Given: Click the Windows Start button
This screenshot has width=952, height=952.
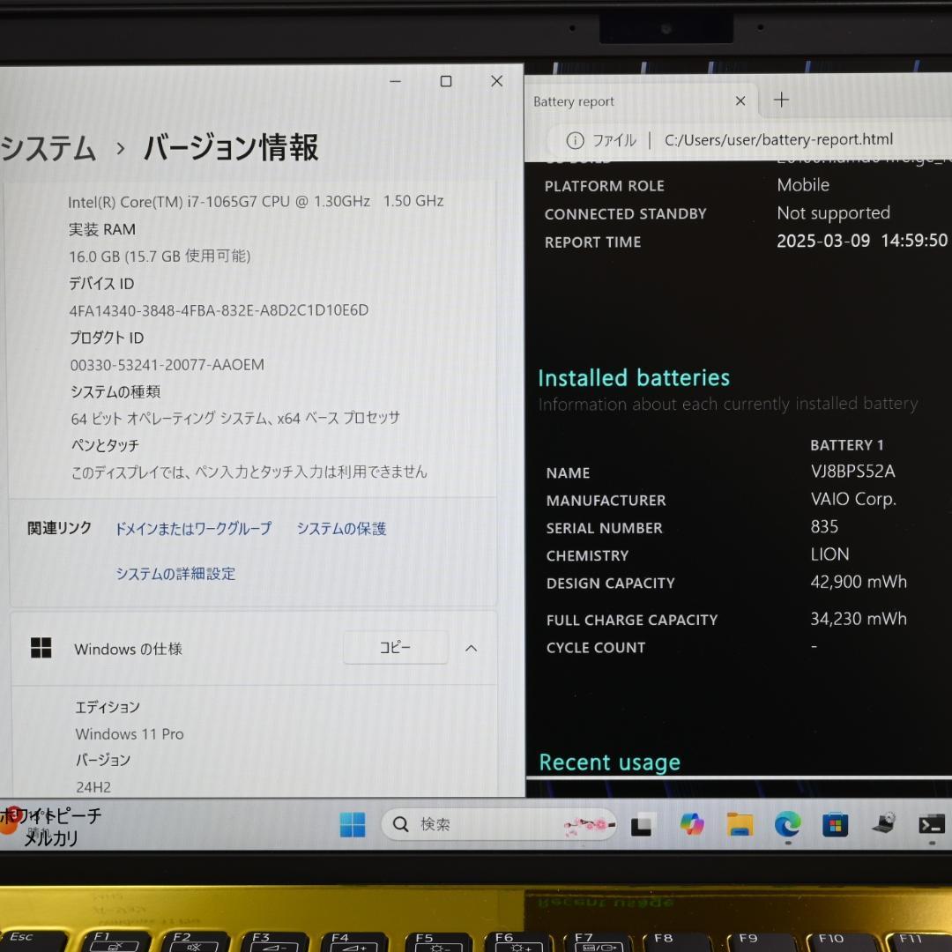Looking at the screenshot, I should pyautogui.click(x=353, y=824).
